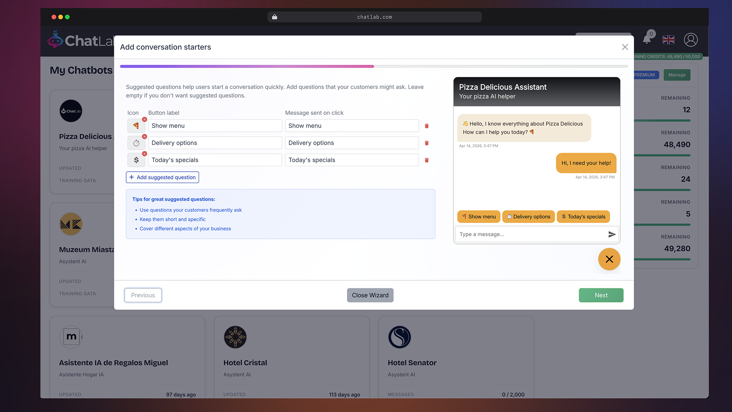Click the 'Keep them short and specific' tip
The image size is (732, 412).
(172, 219)
